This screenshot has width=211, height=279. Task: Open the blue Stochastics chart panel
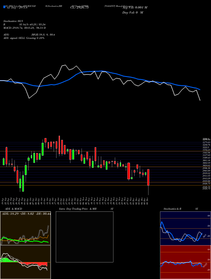[185, 228]
